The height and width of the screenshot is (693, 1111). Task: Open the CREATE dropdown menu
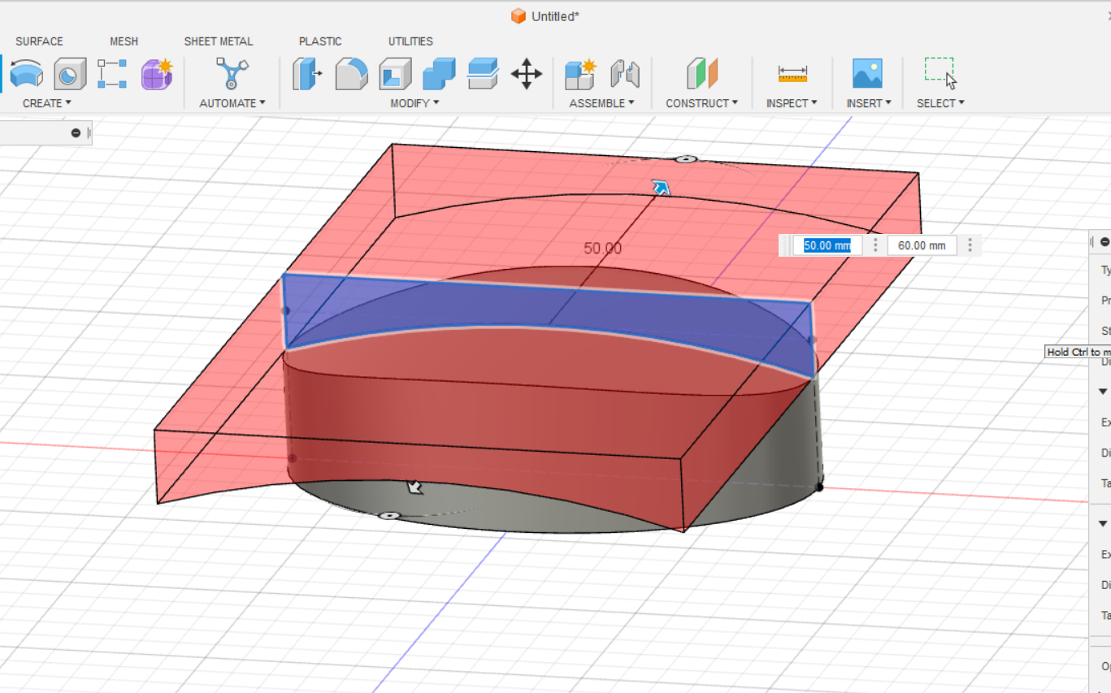[46, 103]
